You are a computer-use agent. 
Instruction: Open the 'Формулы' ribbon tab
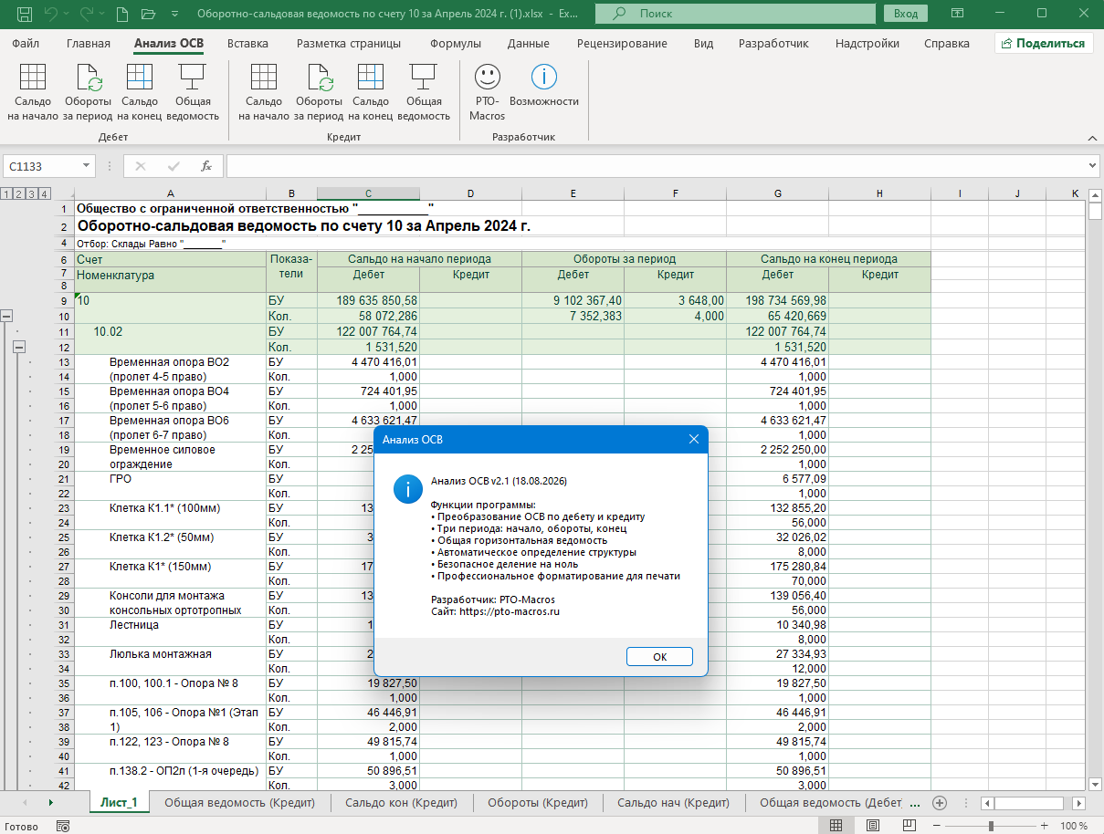tap(455, 43)
